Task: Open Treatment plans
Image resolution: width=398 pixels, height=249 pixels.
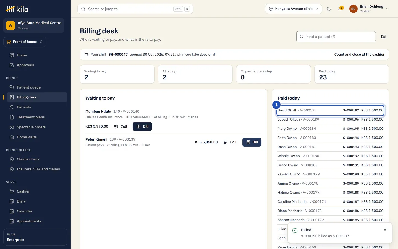Action: point(37,117)
